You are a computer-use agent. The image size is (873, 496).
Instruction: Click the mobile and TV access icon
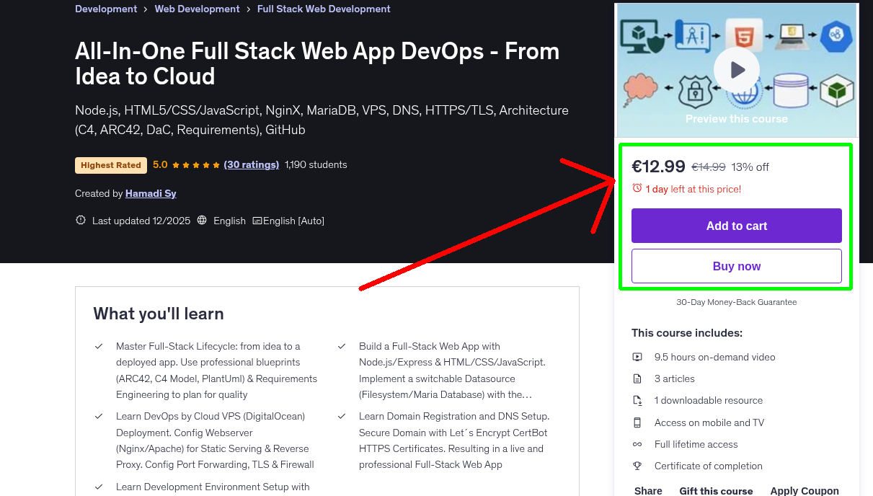[637, 422]
